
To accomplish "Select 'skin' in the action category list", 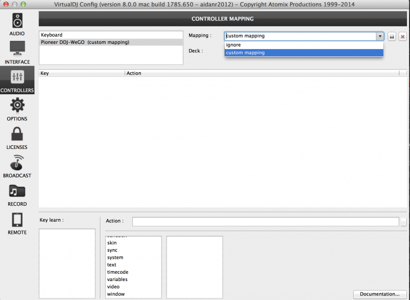I will pyautogui.click(x=133, y=243).
